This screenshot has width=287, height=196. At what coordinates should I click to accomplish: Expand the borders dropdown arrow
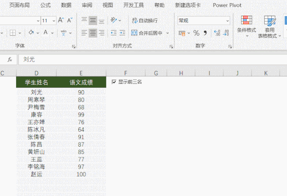pyautogui.click(x=20, y=33)
